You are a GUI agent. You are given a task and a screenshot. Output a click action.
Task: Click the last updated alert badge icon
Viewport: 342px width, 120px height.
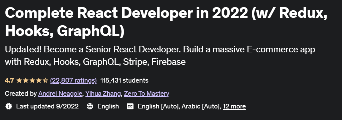point(8,106)
